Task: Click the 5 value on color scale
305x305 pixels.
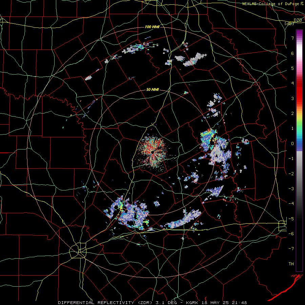Action: point(292,68)
